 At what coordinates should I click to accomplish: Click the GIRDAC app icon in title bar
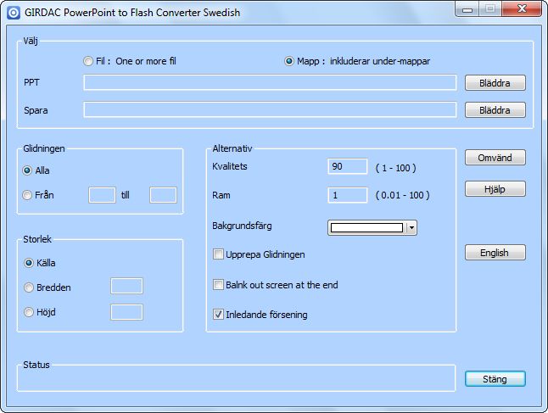14,13
